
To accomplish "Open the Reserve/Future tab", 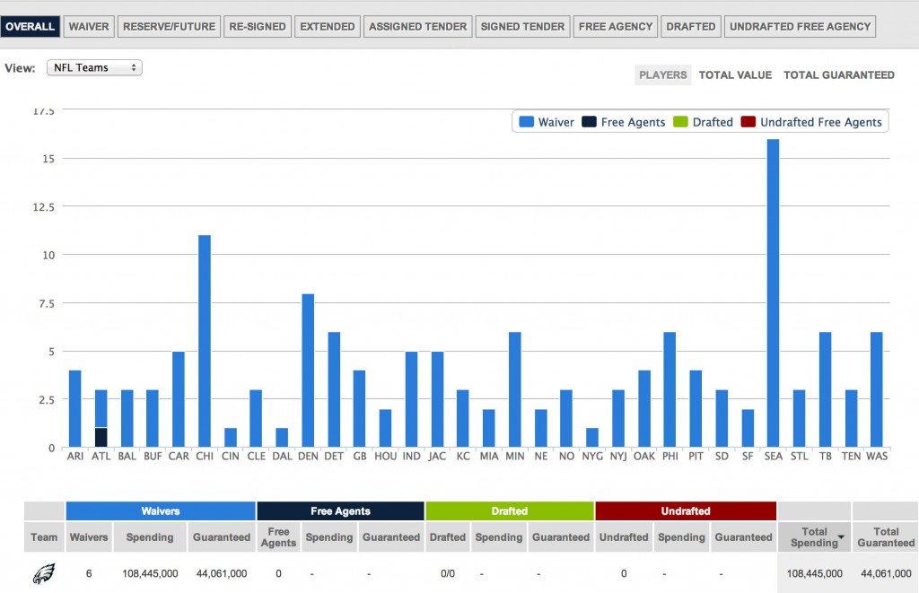I will [x=169, y=27].
